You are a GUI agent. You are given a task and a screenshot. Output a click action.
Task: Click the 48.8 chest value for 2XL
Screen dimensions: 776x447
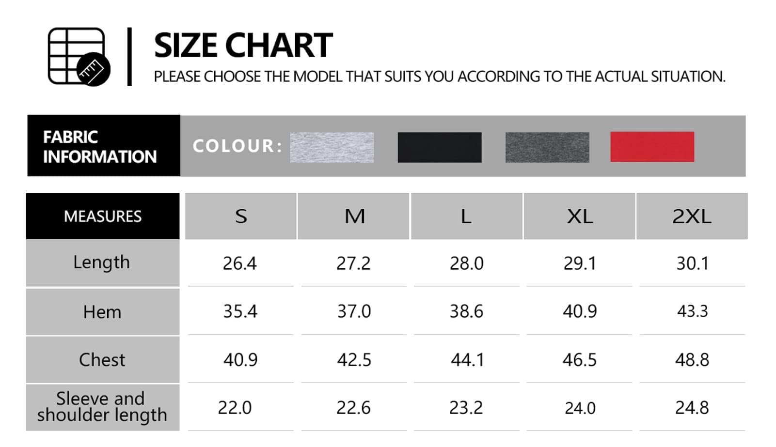coord(692,360)
